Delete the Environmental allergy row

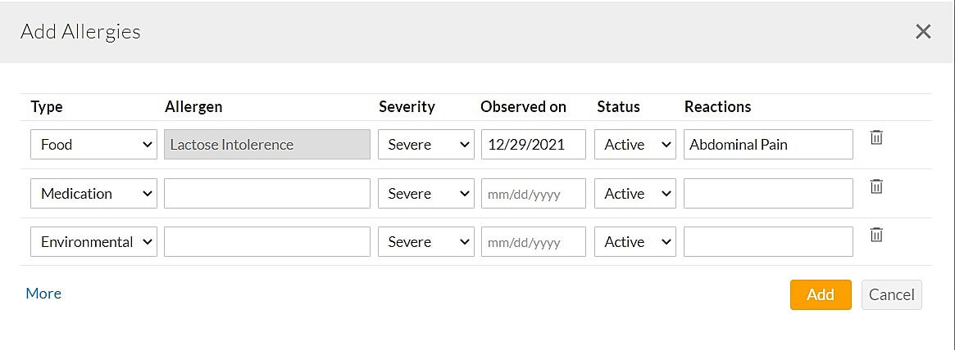(x=876, y=235)
